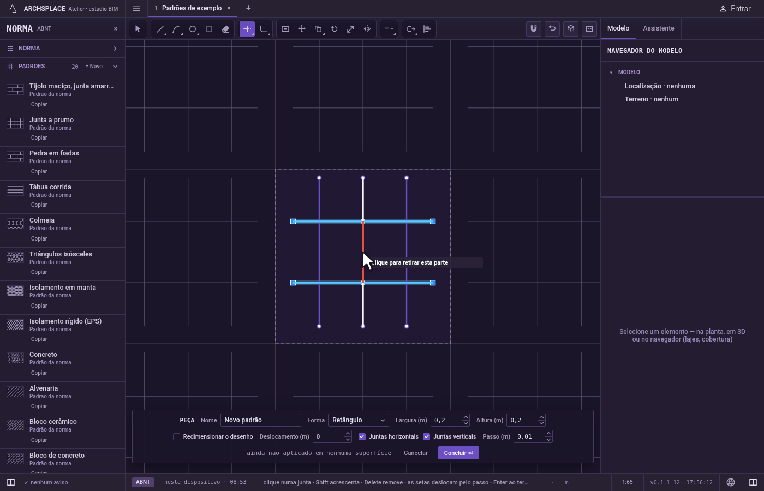Screen dimensions: 764x491
Task: Open the 3D cube view icon
Action: click(571, 28)
